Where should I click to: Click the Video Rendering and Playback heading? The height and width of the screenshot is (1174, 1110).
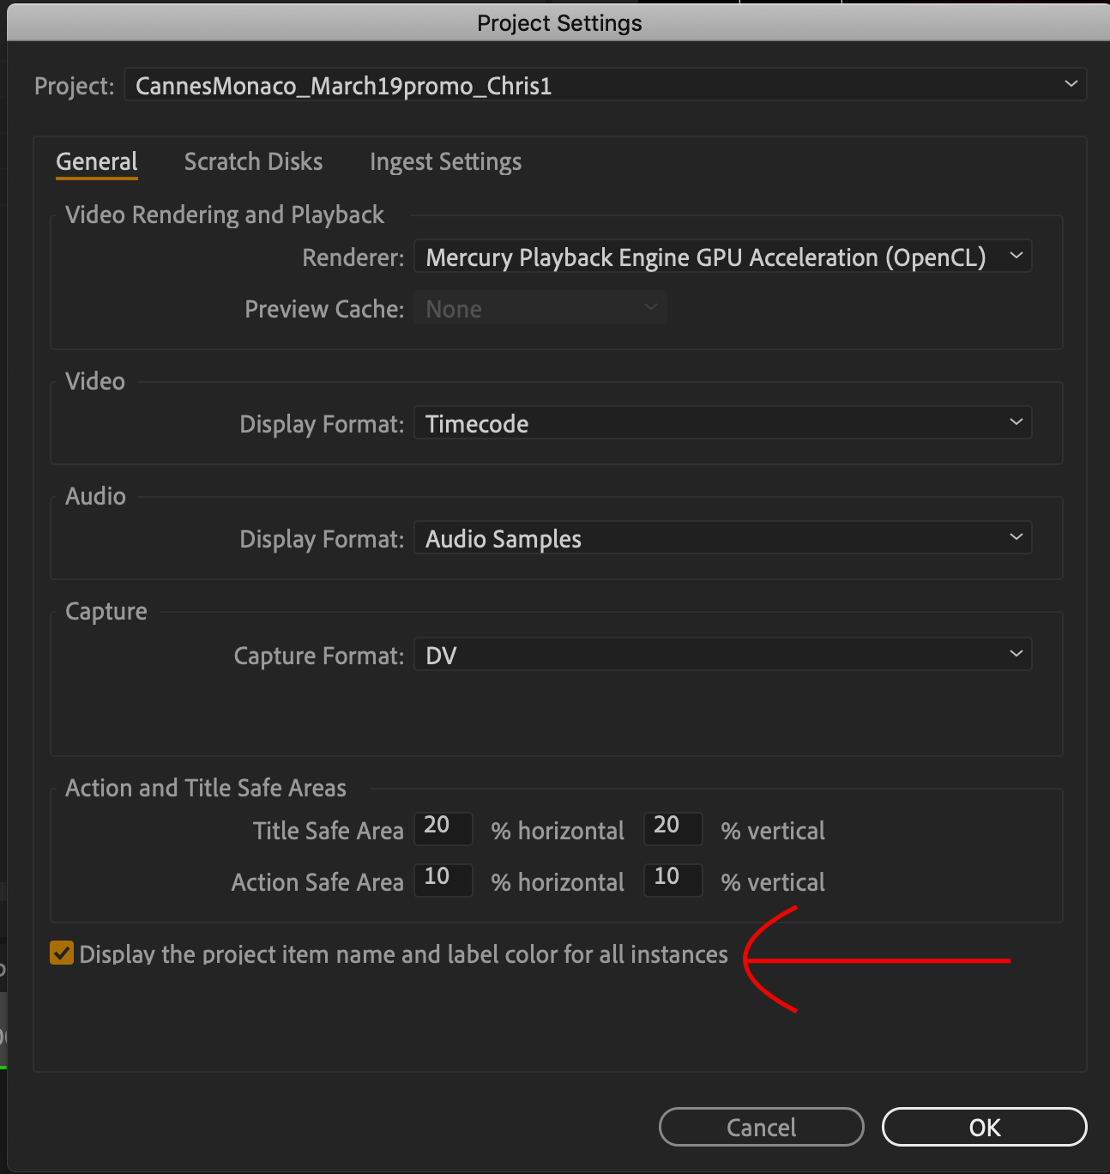pos(225,215)
